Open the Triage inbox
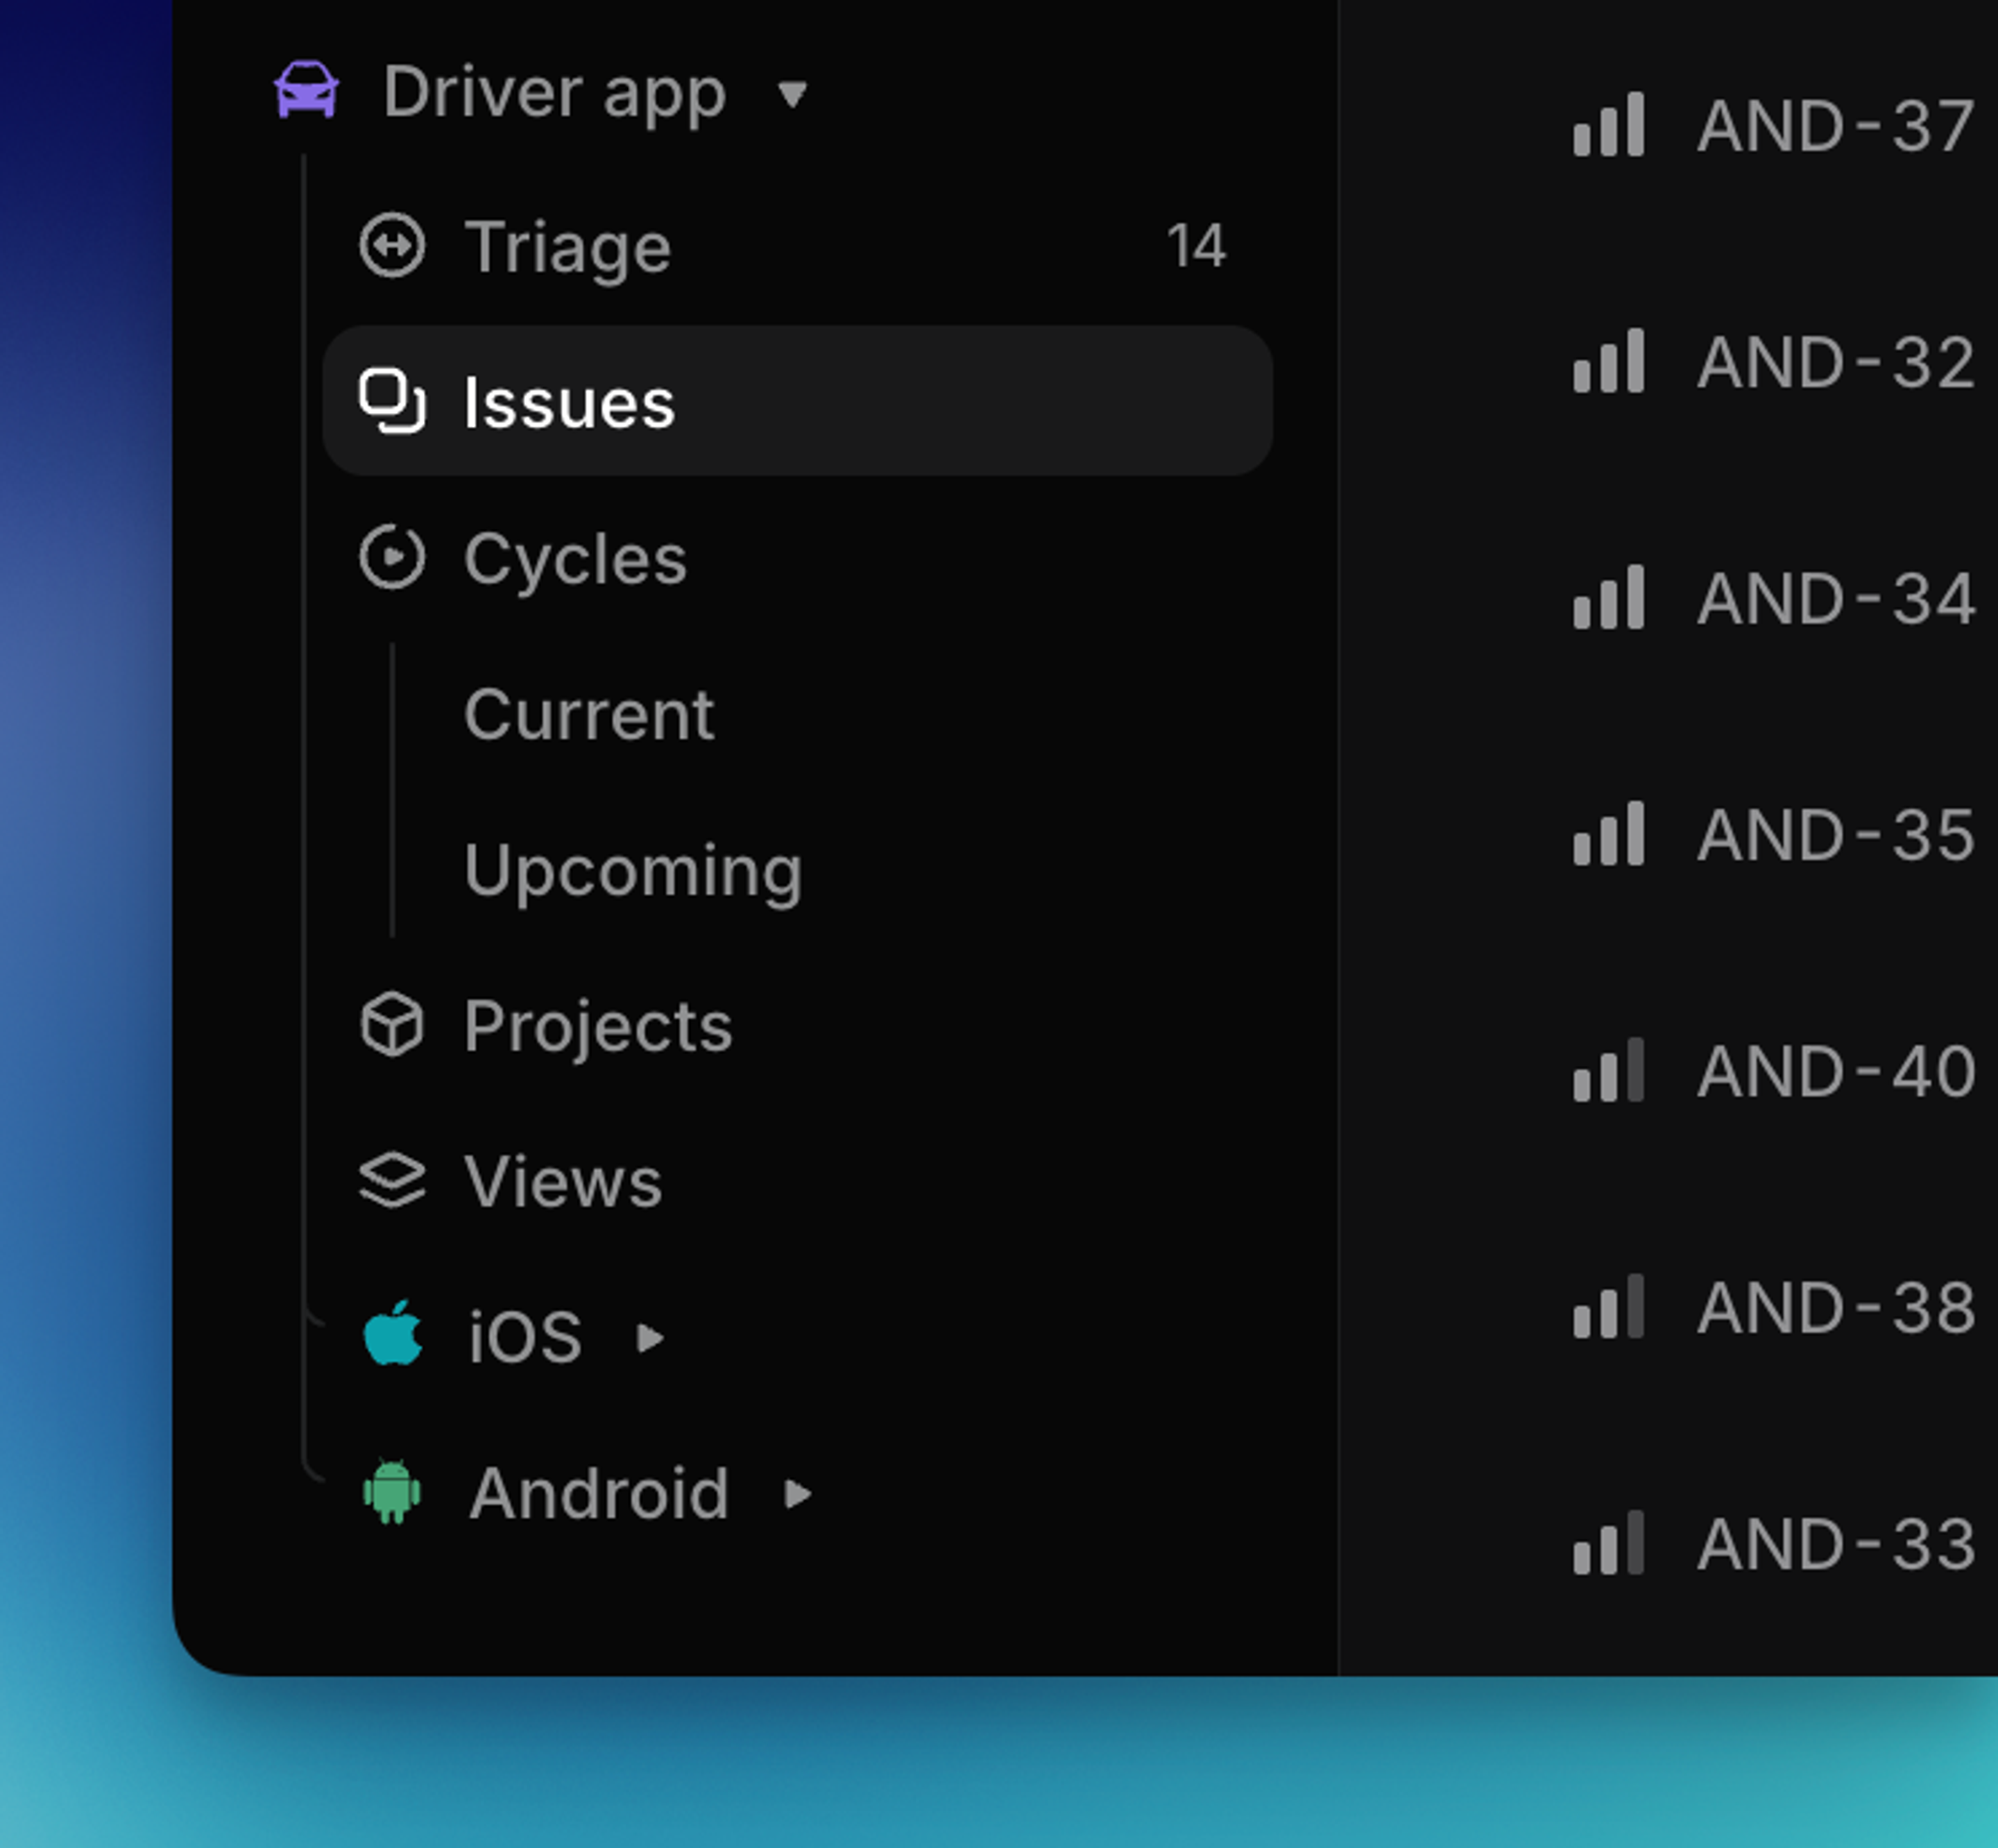The height and width of the screenshot is (1848, 1998). point(570,245)
